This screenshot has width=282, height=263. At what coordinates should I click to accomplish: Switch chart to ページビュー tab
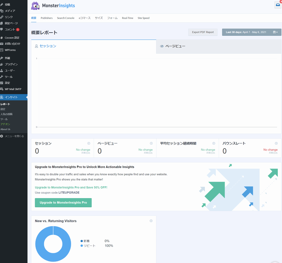tap(219, 46)
